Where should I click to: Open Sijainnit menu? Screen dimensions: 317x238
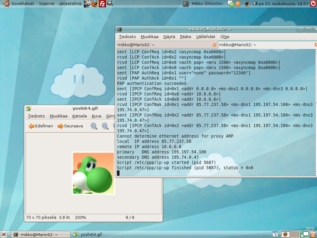[46, 3]
